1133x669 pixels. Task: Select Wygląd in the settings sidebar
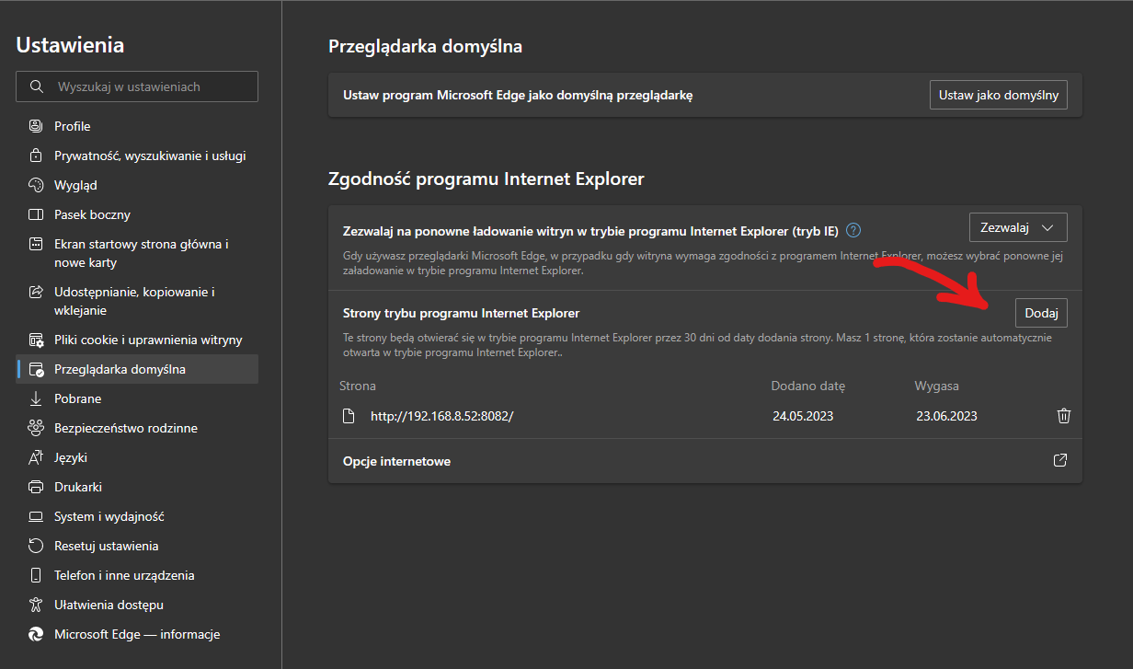point(75,185)
